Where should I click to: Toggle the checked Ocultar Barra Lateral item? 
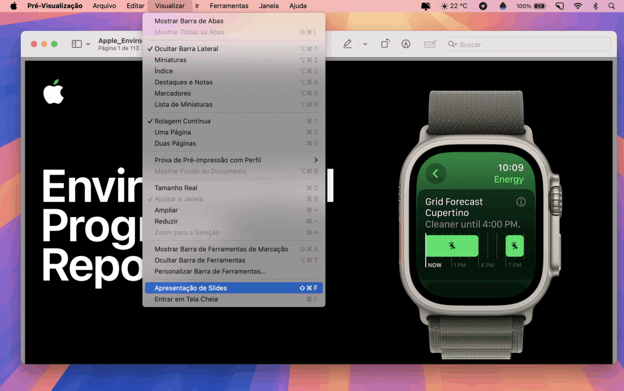click(234, 48)
